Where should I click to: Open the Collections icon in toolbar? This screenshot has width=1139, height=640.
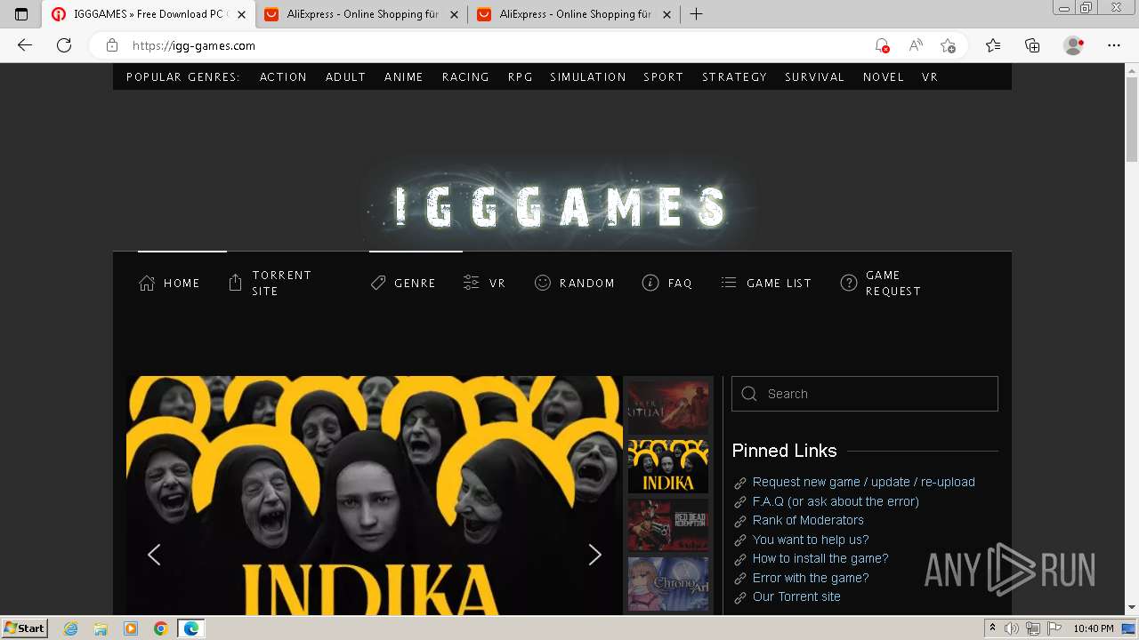(x=1032, y=45)
